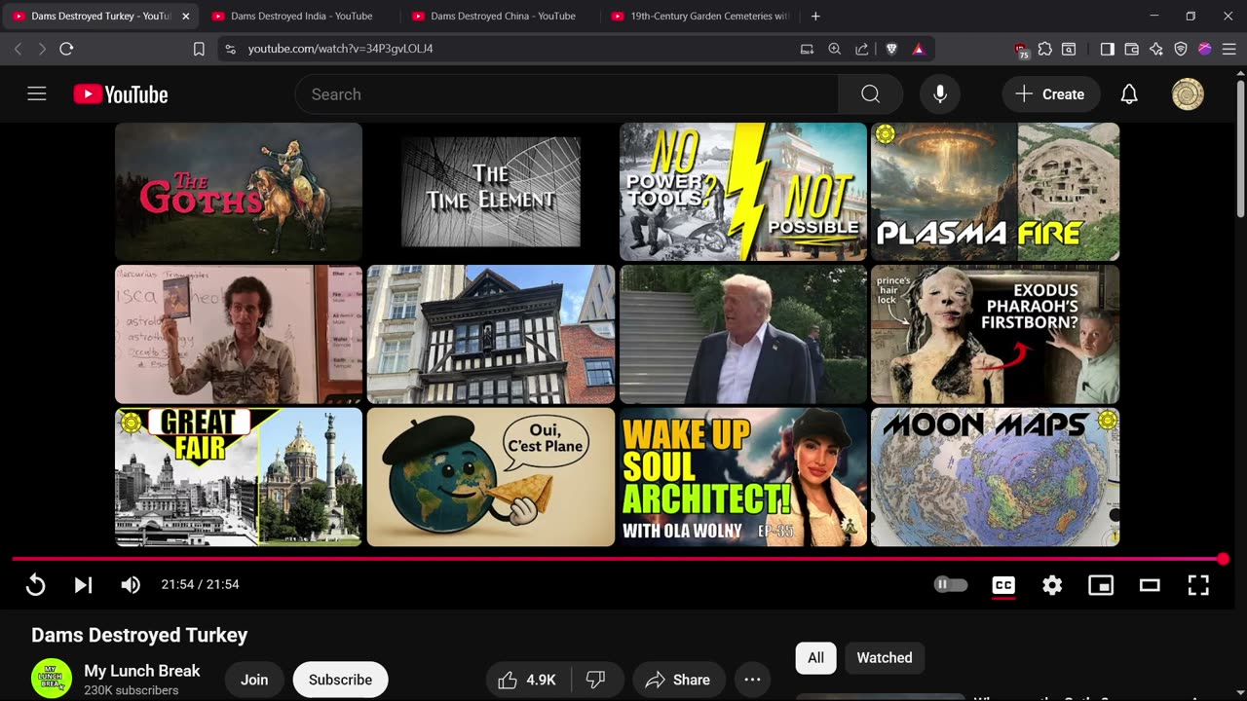Open Plasma Fire video thumbnail
This screenshot has width=1247, height=701.
click(995, 192)
